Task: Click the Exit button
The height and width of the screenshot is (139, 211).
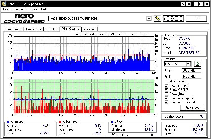Action: (x=196, y=18)
